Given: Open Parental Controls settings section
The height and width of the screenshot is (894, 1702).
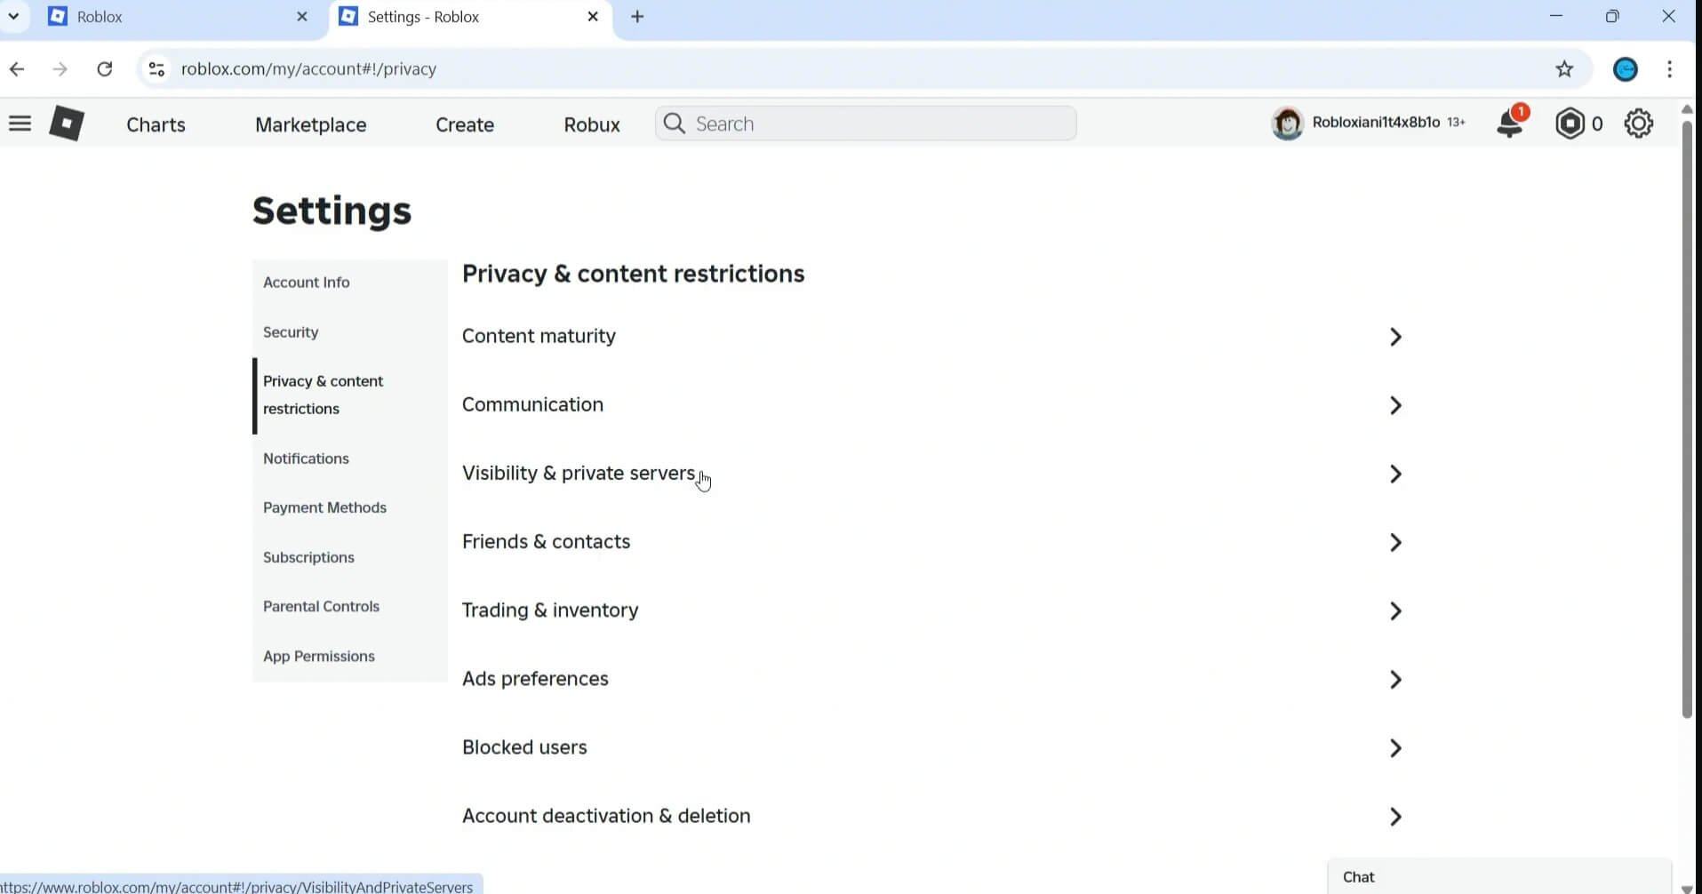Looking at the screenshot, I should [x=321, y=606].
